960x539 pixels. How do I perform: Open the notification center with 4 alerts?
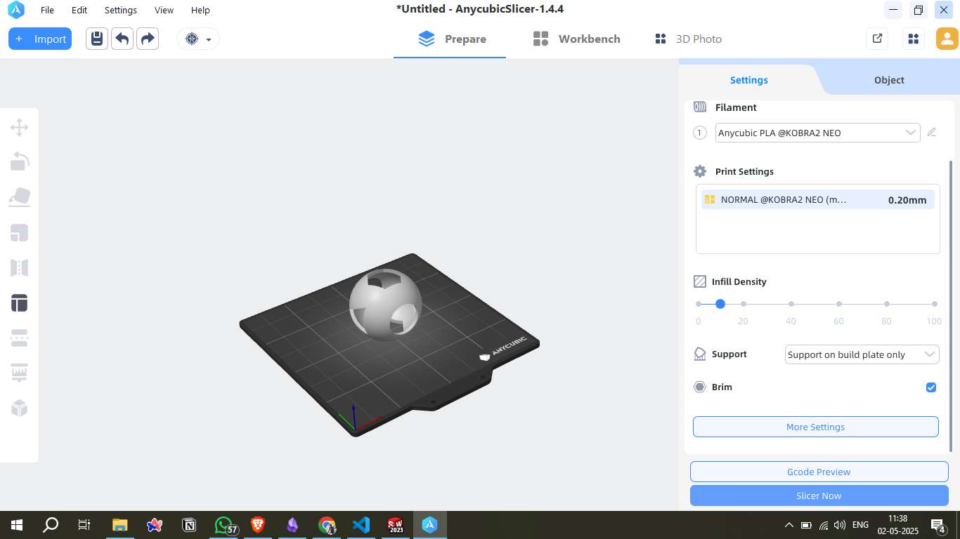pyautogui.click(x=938, y=525)
